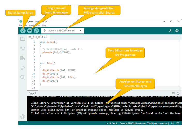The width and height of the screenshot is (189, 130).
Task: Click the Output panel label
Action: [x=32, y=93]
